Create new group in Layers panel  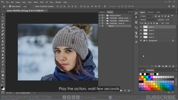tap(166, 66)
